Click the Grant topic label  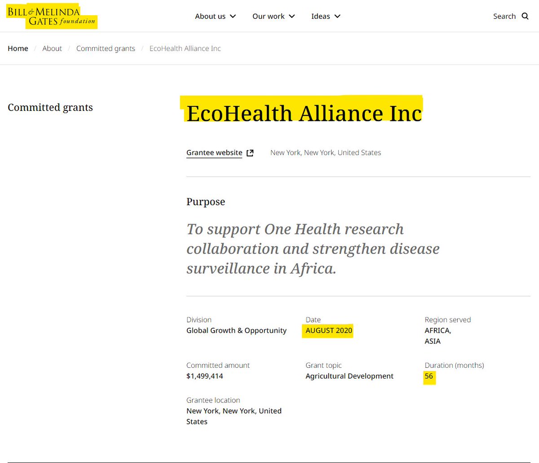click(324, 366)
